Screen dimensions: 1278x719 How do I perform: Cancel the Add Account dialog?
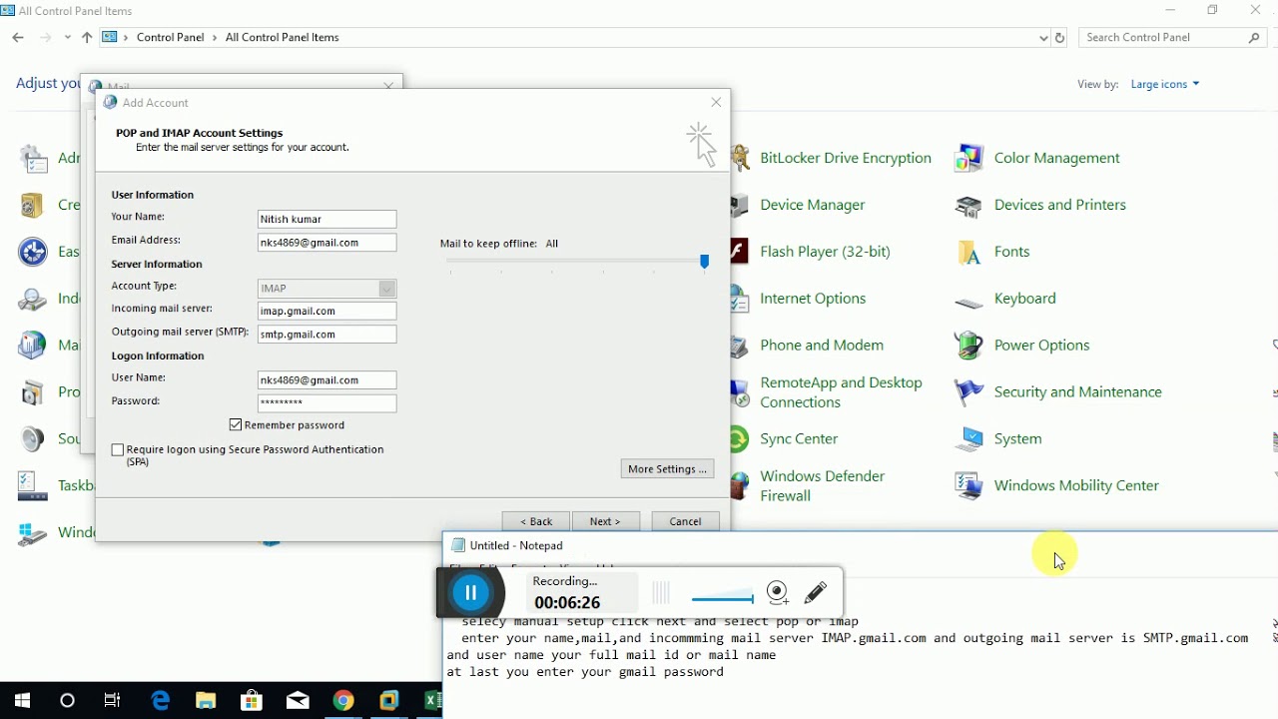[685, 521]
